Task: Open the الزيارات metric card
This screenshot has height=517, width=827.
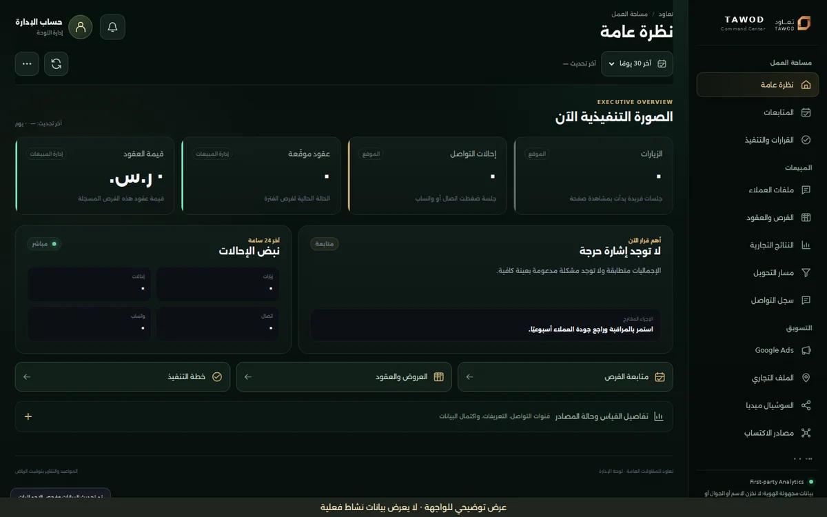Action: pyautogui.click(x=593, y=174)
